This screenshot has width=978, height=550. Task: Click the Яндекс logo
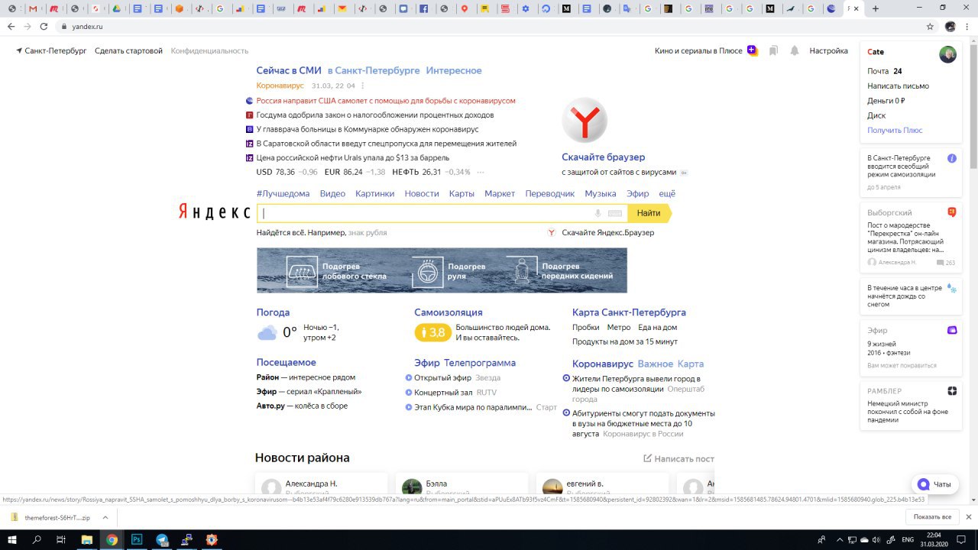214,212
